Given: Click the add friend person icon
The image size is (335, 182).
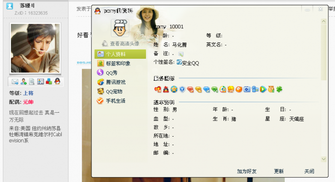Looking at the screenshot, I should [23, 82].
